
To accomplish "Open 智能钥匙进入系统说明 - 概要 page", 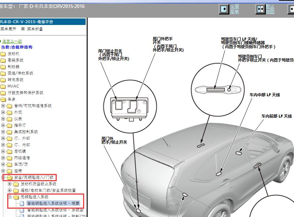I will (53, 203).
